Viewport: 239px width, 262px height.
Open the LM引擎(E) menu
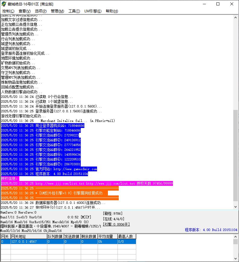tap(93, 11)
